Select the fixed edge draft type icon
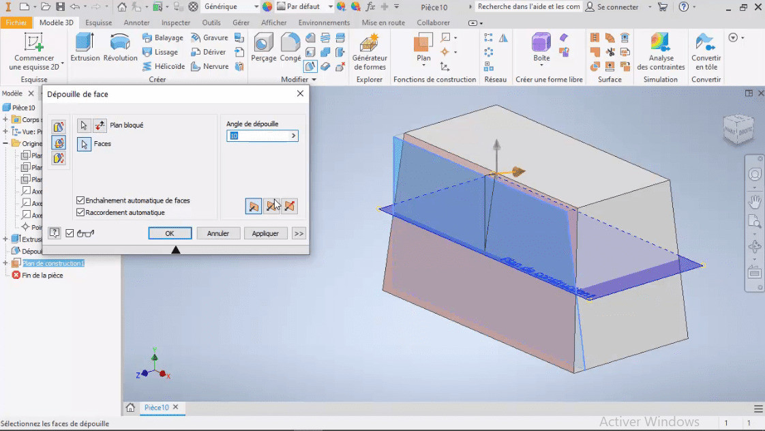Screen dimensions: 765x431 tap(59, 127)
